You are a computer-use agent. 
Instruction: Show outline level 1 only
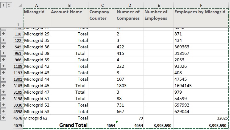pos(3,6)
